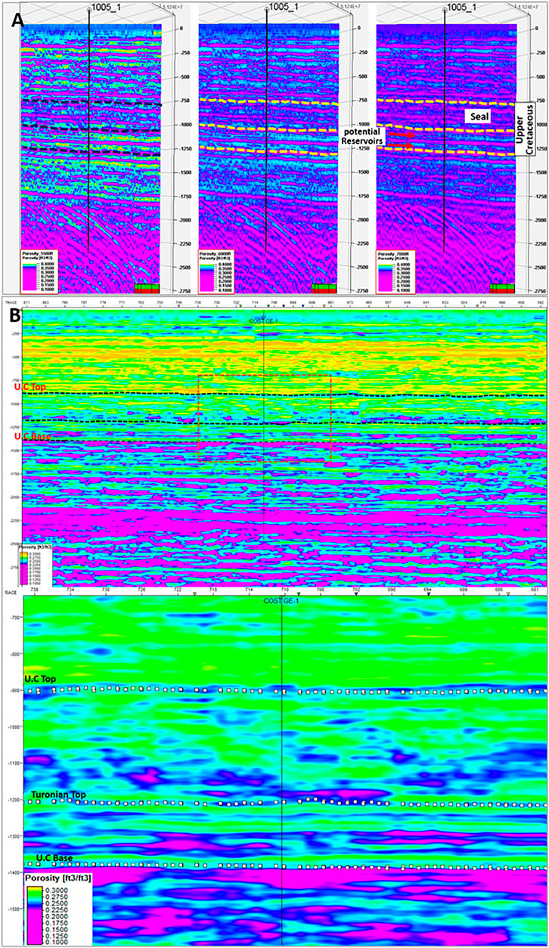The image size is (549, 948).
Task: Click 'COST GE-1' well label in zoomed section
Action: click(281, 601)
